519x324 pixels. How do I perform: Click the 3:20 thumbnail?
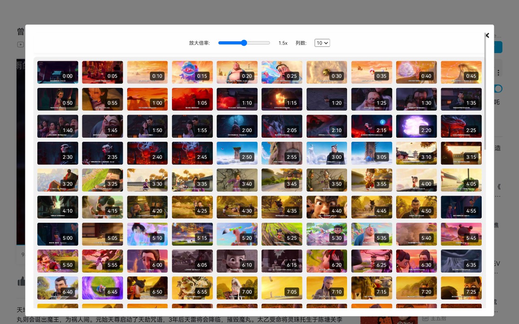tap(58, 180)
